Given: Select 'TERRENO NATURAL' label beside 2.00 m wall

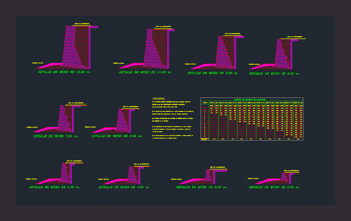Looking at the screenshot, I should pos(253,178).
